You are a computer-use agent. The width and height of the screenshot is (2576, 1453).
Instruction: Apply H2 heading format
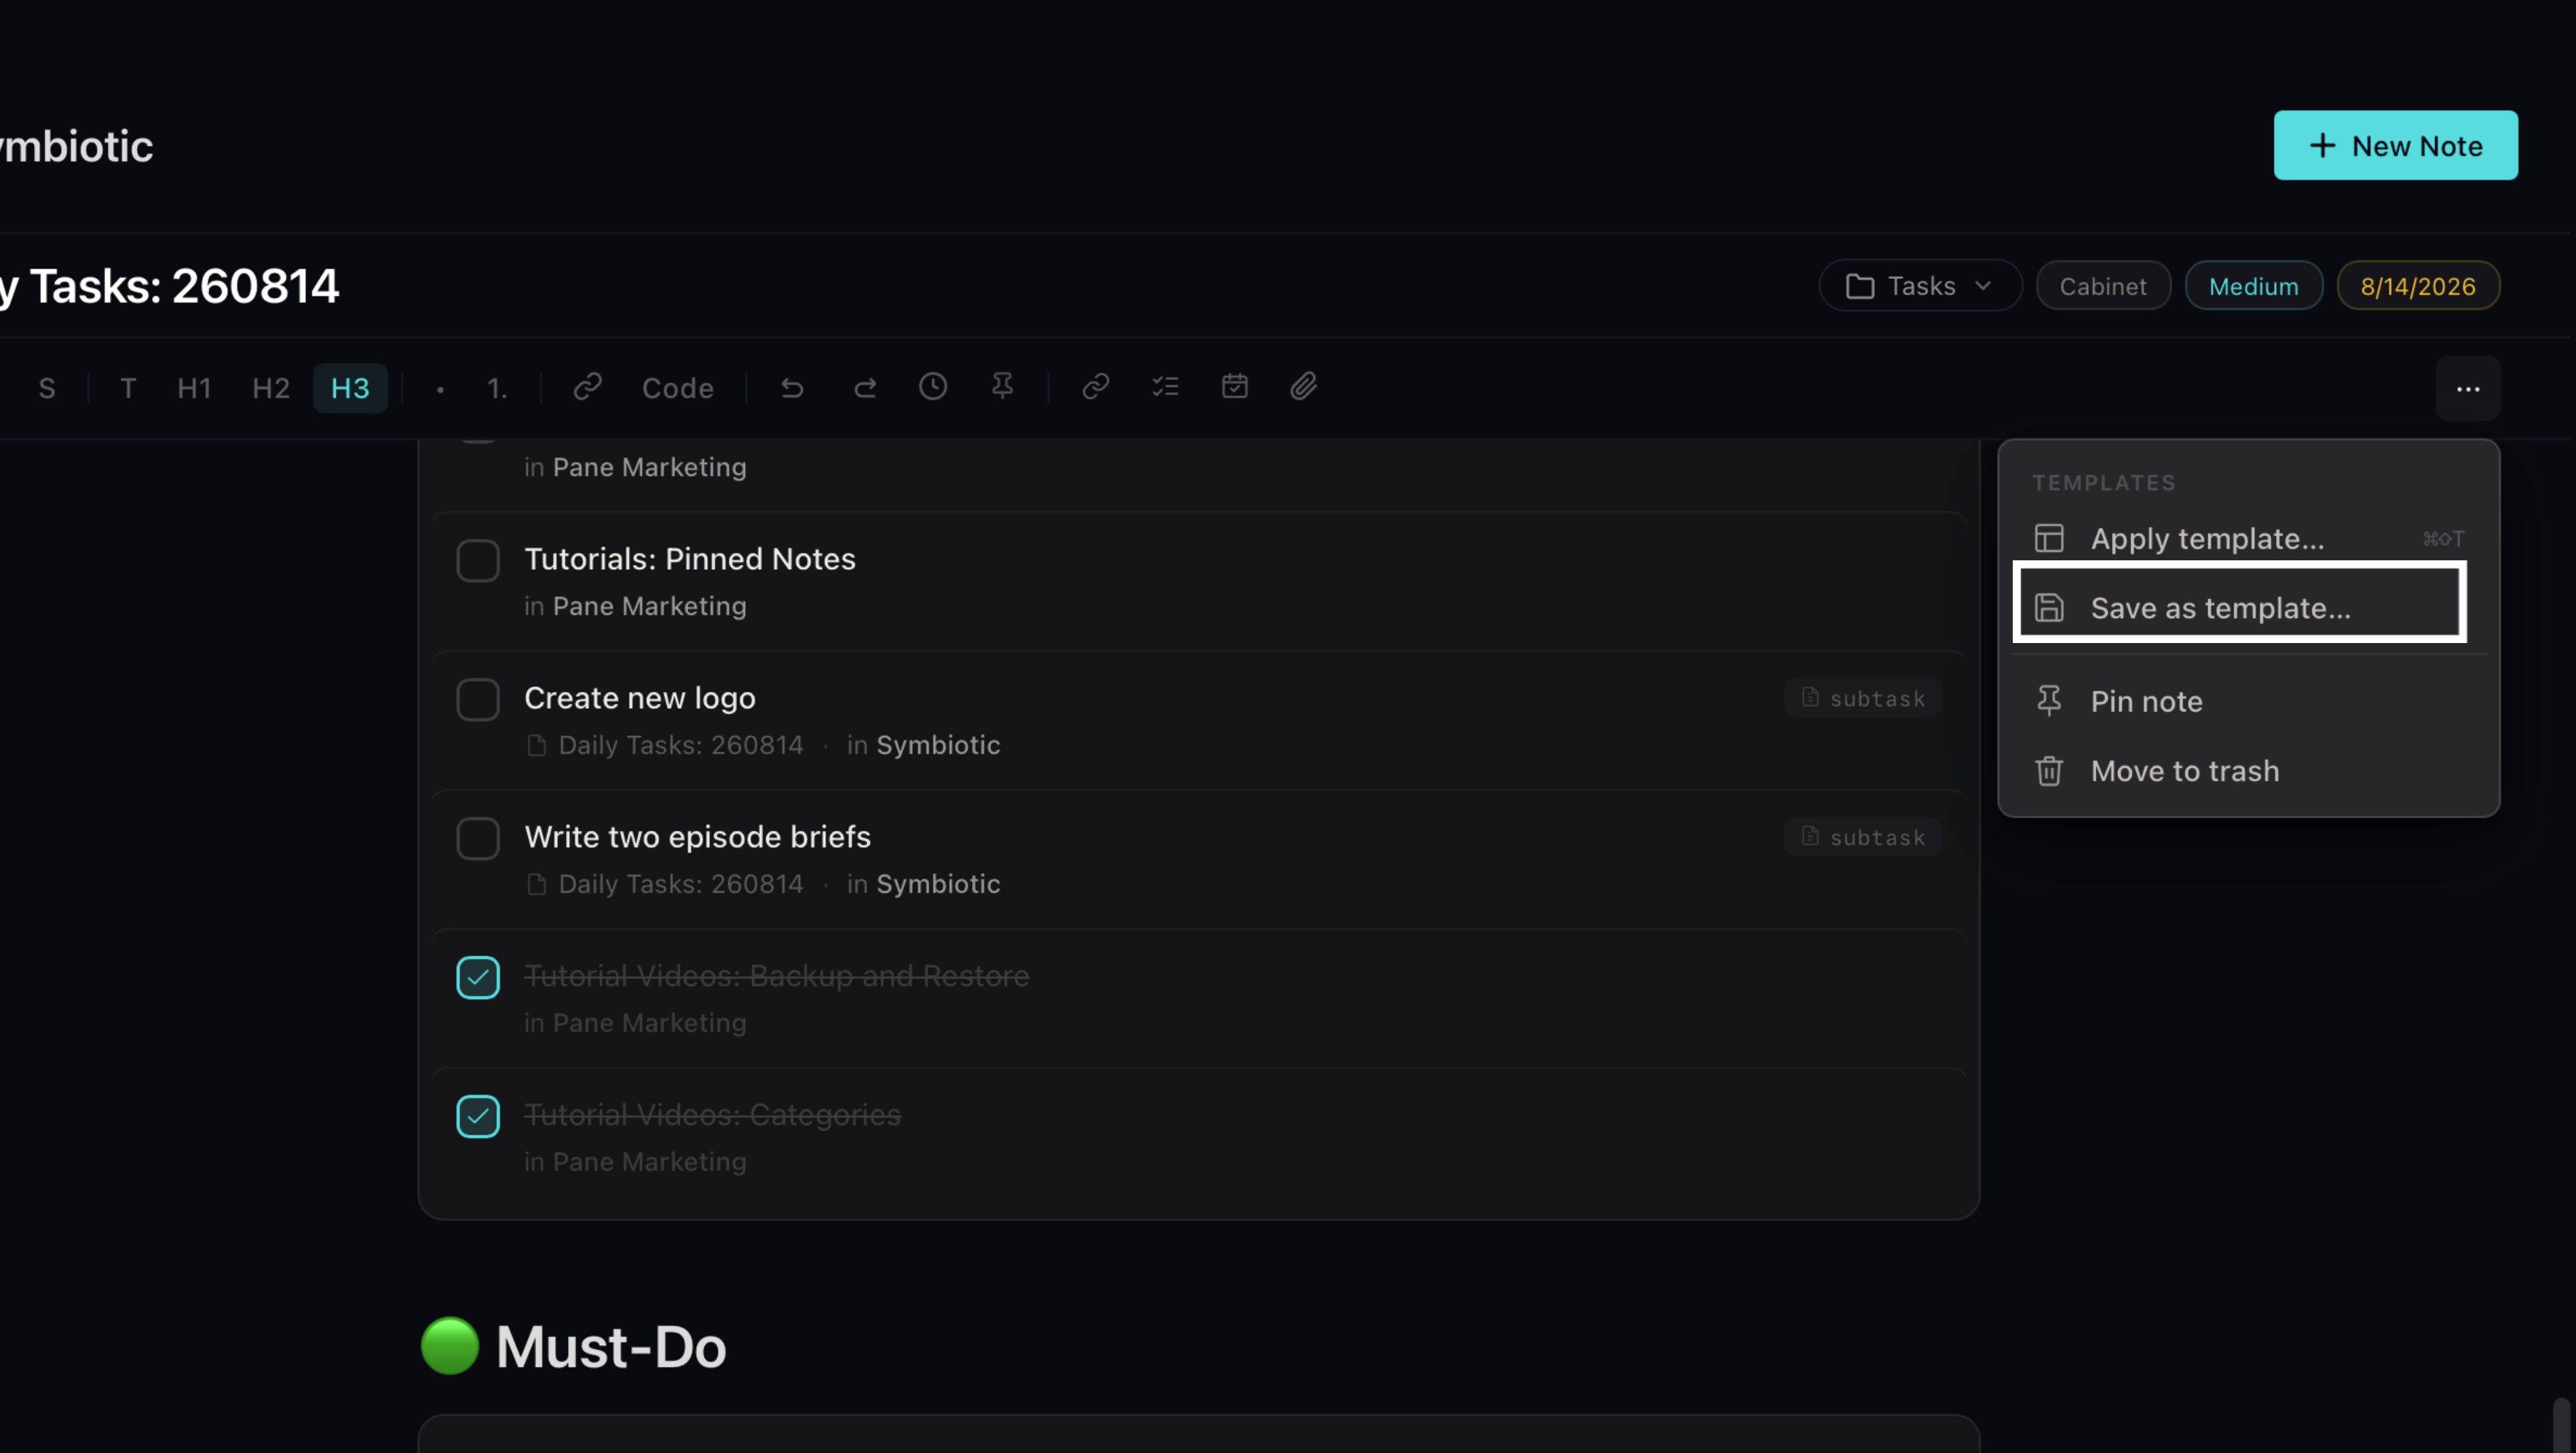coord(271,388)
